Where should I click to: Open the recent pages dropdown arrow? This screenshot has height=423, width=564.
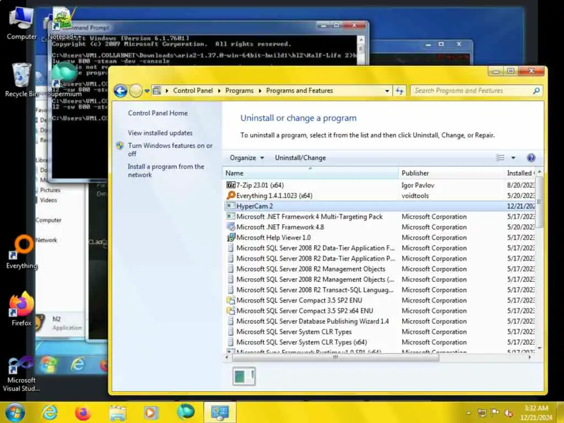147,91
